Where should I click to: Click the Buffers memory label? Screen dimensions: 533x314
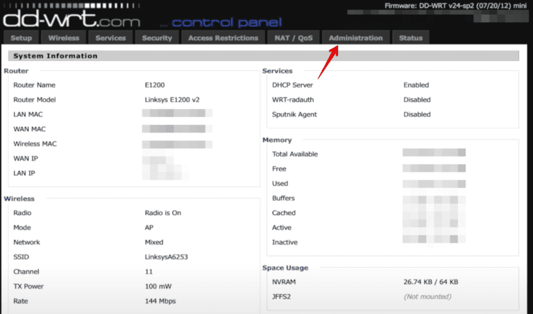tap(283, 198)
